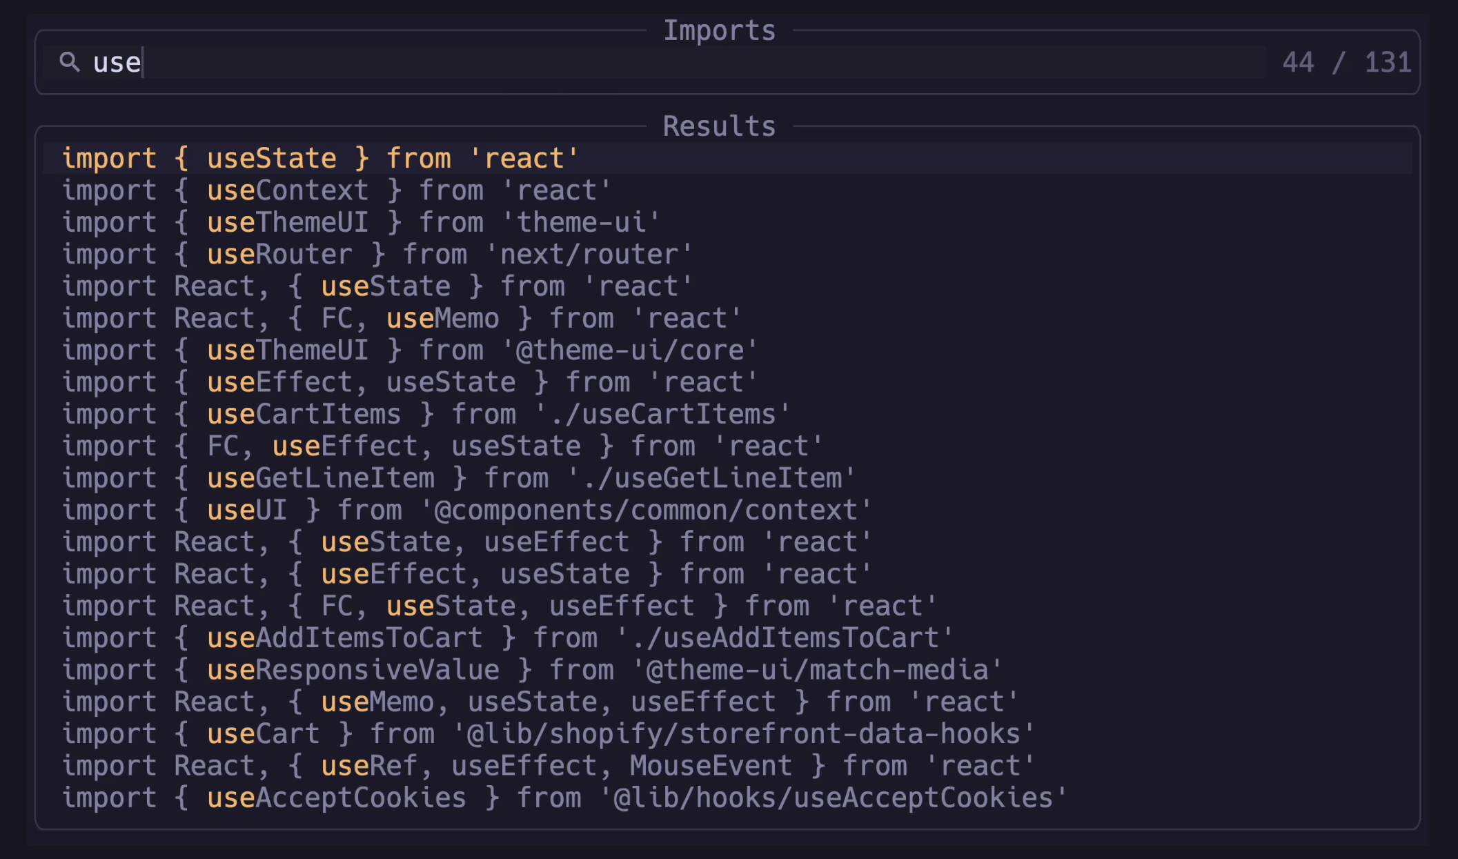Pick useCart from storefront-data-hooks result

727,733
